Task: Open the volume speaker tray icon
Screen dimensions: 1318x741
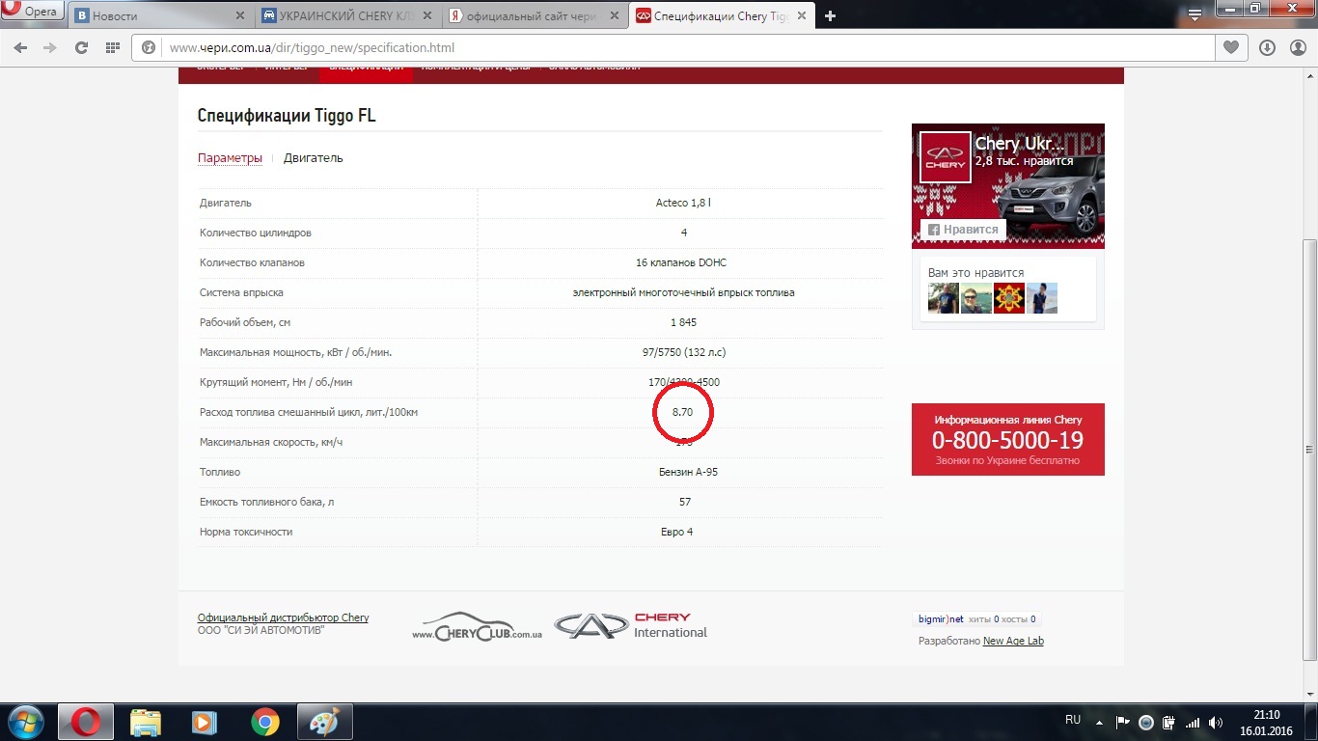Action: tap(1216, 722)
